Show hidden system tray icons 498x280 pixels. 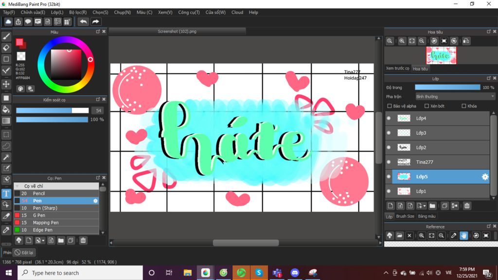coord(386,273)
